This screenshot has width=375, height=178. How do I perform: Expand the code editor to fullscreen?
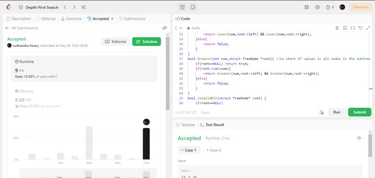(x=368, y=28)
